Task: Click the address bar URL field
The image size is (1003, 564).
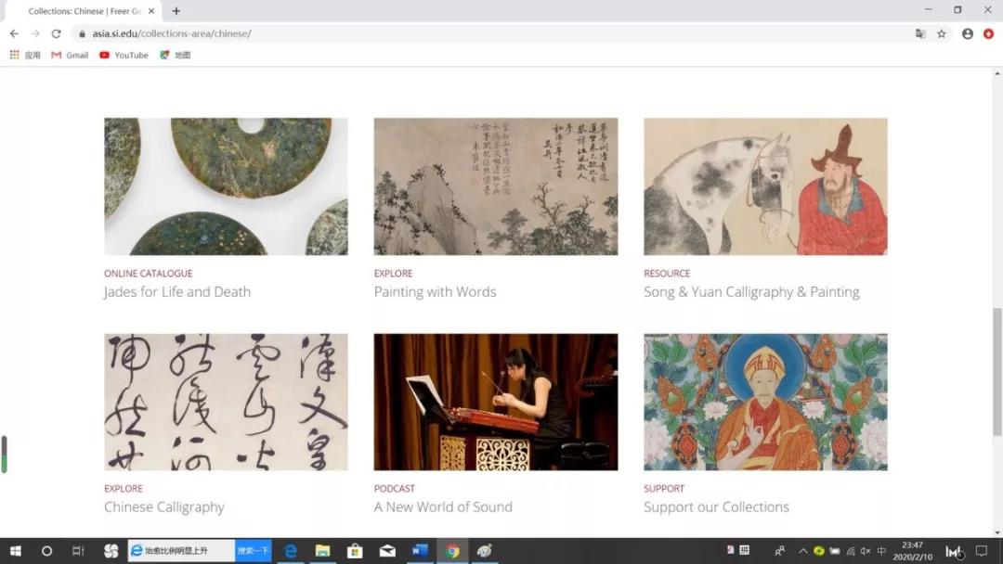Action: 464,33
